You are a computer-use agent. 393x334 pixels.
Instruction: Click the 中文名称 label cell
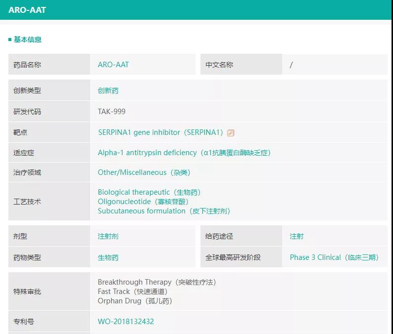pos(241,64)
